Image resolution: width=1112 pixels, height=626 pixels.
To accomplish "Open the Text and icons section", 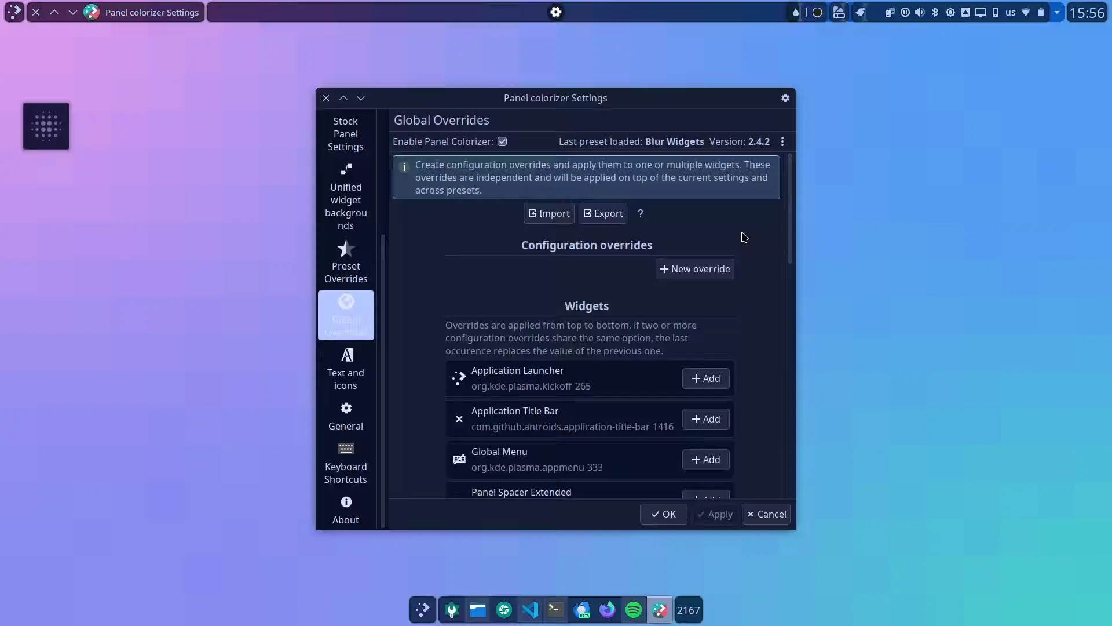I will click(x=346, y=368).
